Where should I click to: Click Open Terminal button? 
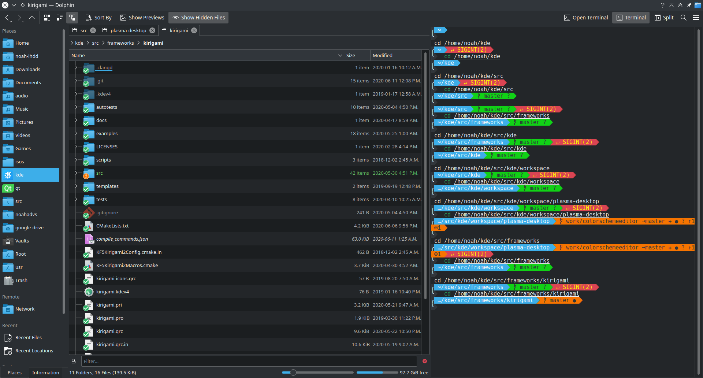pyautogui.click(x=586, y=18)
